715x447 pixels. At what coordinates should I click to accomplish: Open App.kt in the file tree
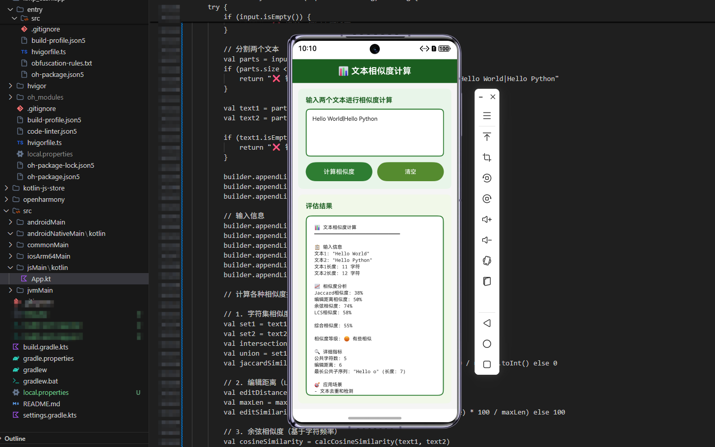pos(41,279)
